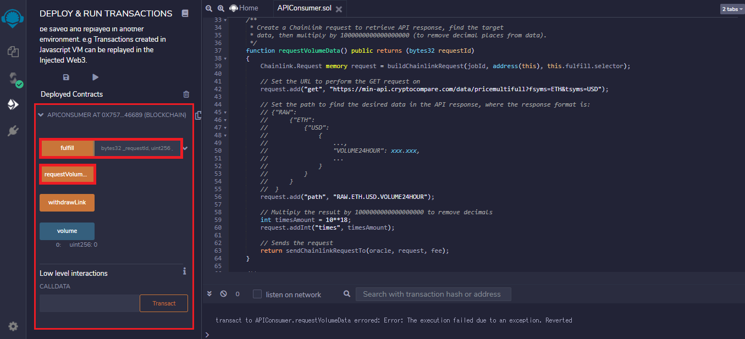
Task: Expand the fulfill function parameters
Action: [185, 148]
